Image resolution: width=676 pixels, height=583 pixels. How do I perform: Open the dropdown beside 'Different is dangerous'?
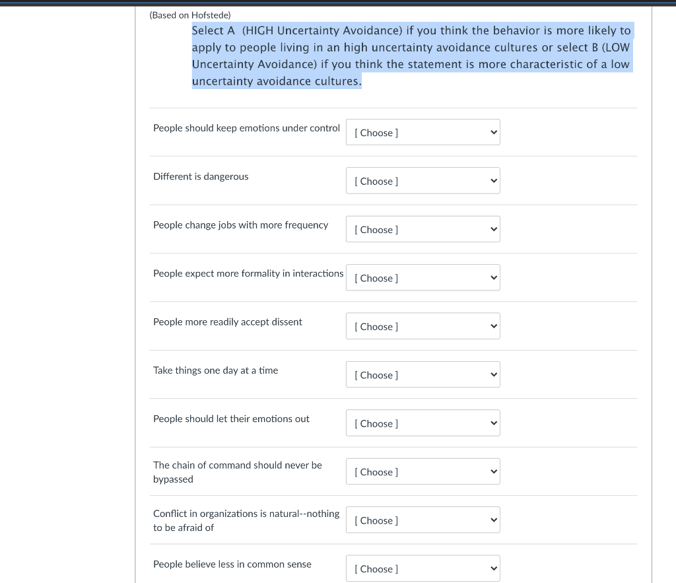point(422,180)
